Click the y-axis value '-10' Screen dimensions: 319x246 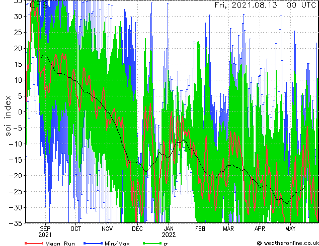click(15, 144)
